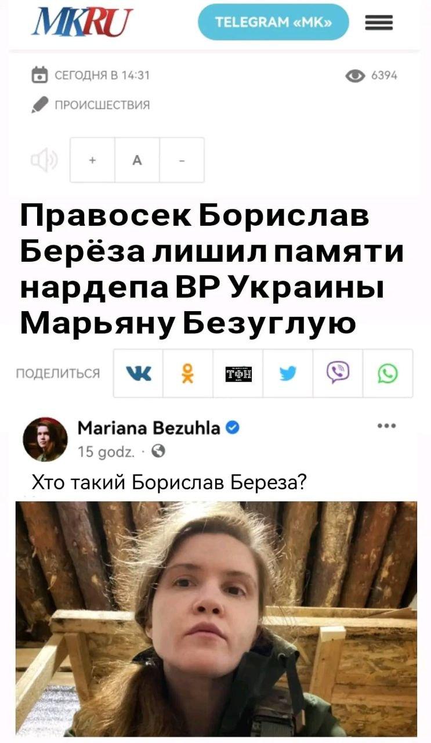This screenshot has width=431, height=743.
Task: Click the eye views counter icon
Action: [355, 75]
